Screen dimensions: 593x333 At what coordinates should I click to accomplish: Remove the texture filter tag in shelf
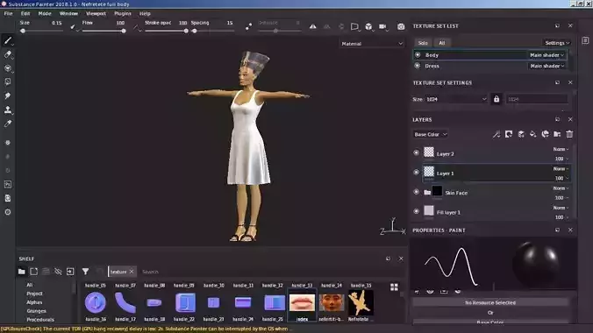point(132,272)
